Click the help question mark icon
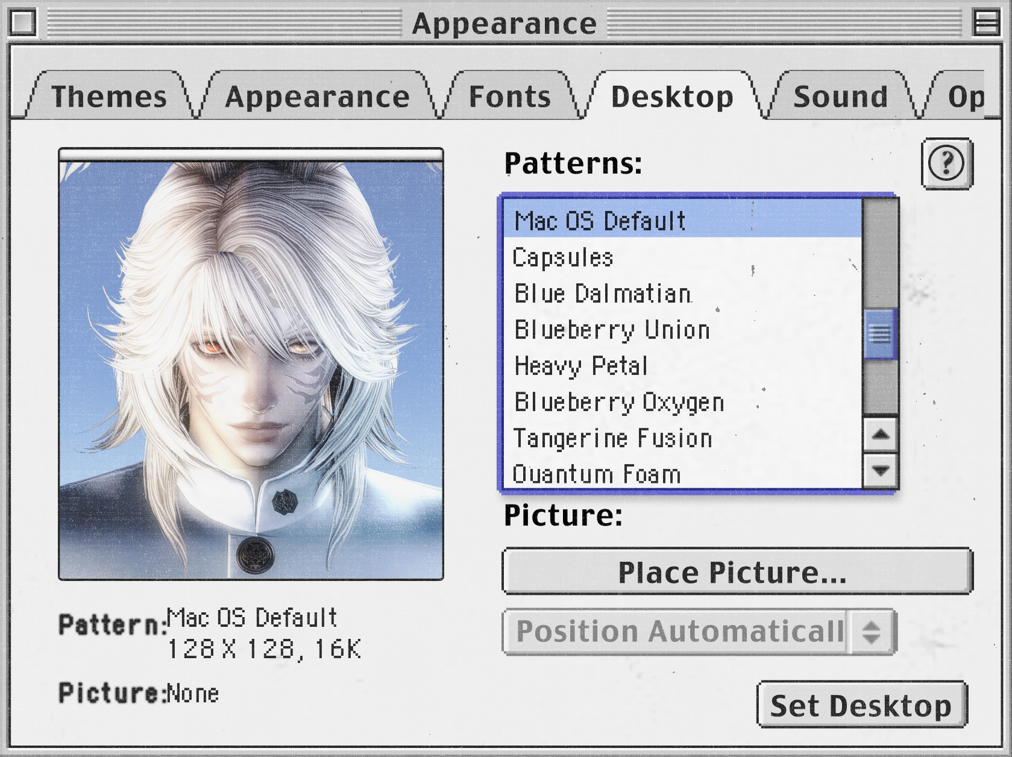The image size is (1012, 757). tap(946, 163)
